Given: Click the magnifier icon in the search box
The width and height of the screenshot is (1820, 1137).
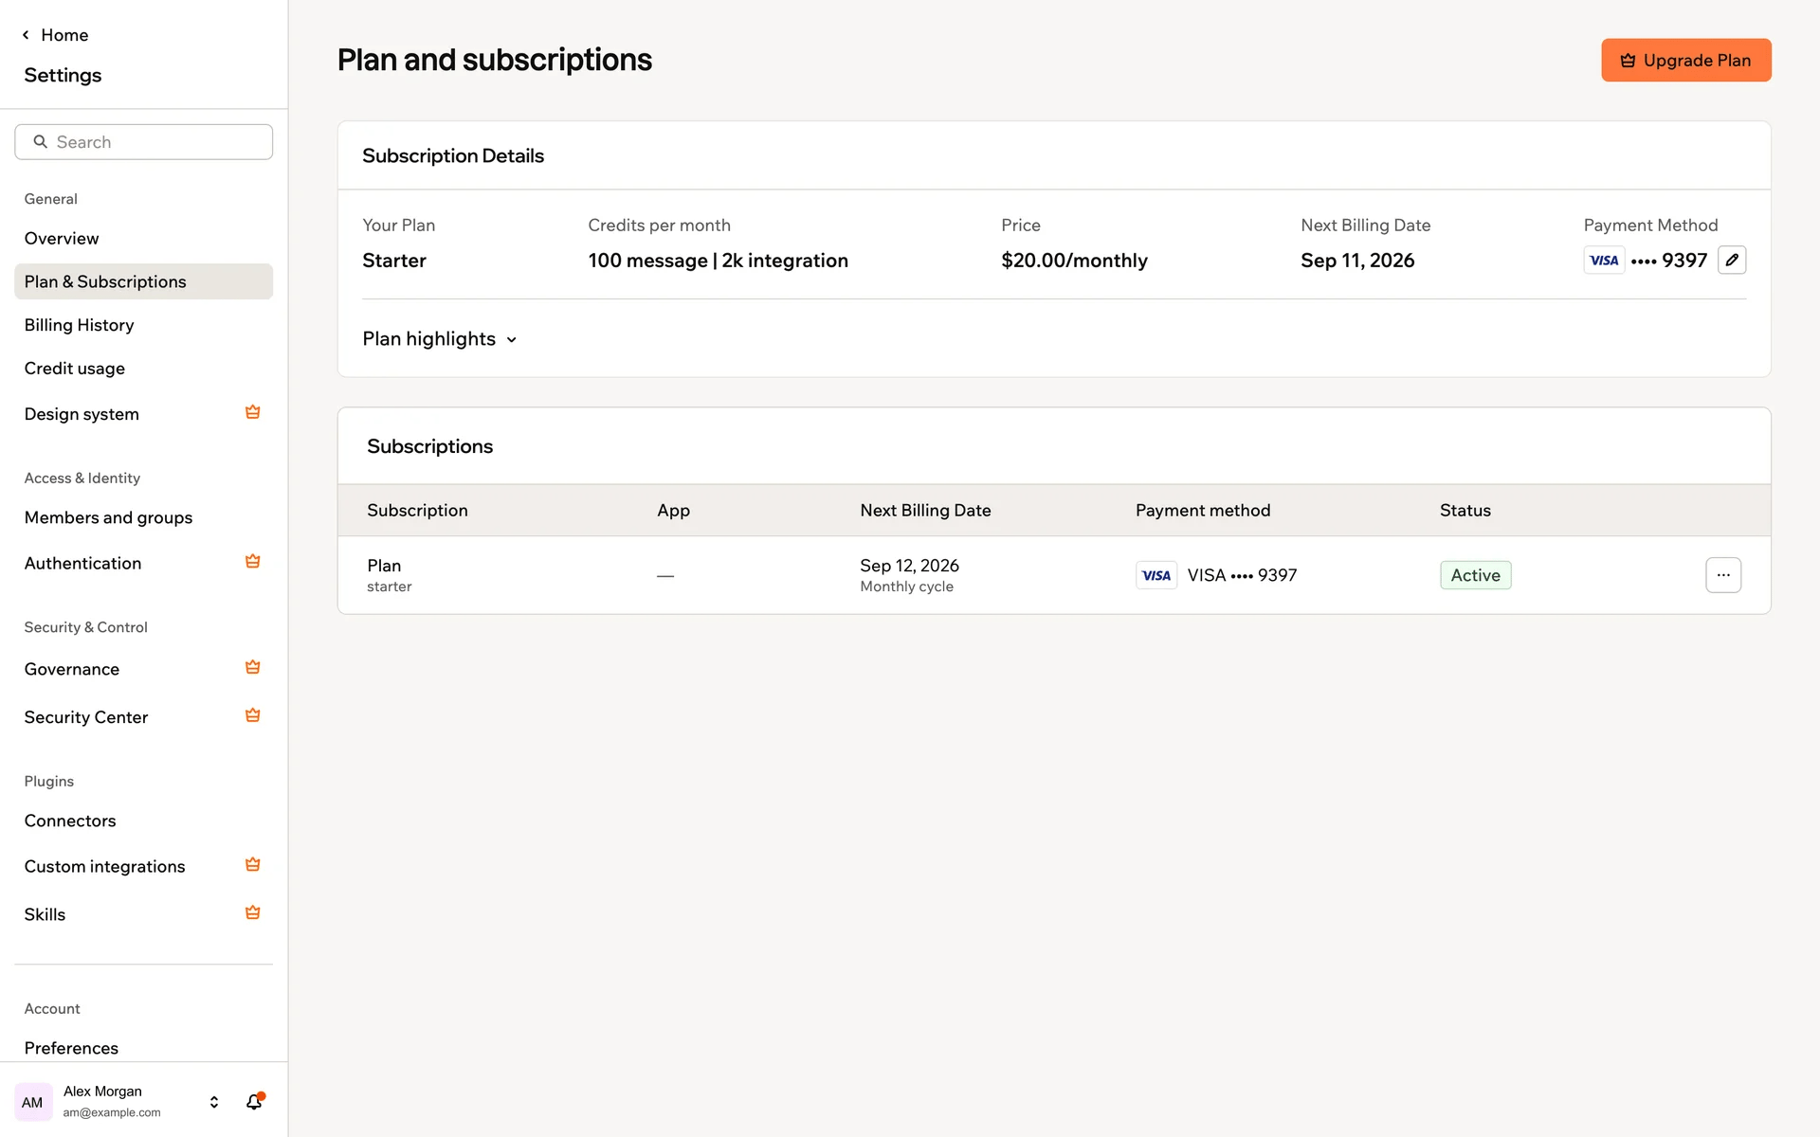Looking at the screenshot, I should [41, 141].
